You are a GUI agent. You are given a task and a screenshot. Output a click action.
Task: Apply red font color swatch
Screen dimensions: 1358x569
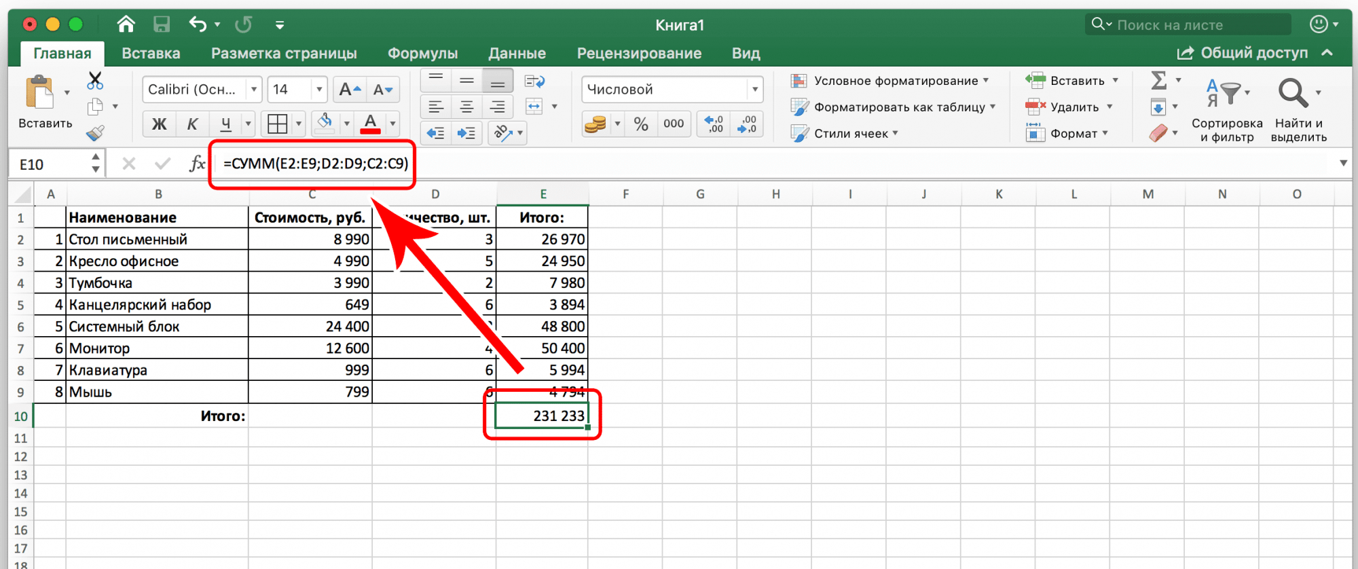coord(370,124)
